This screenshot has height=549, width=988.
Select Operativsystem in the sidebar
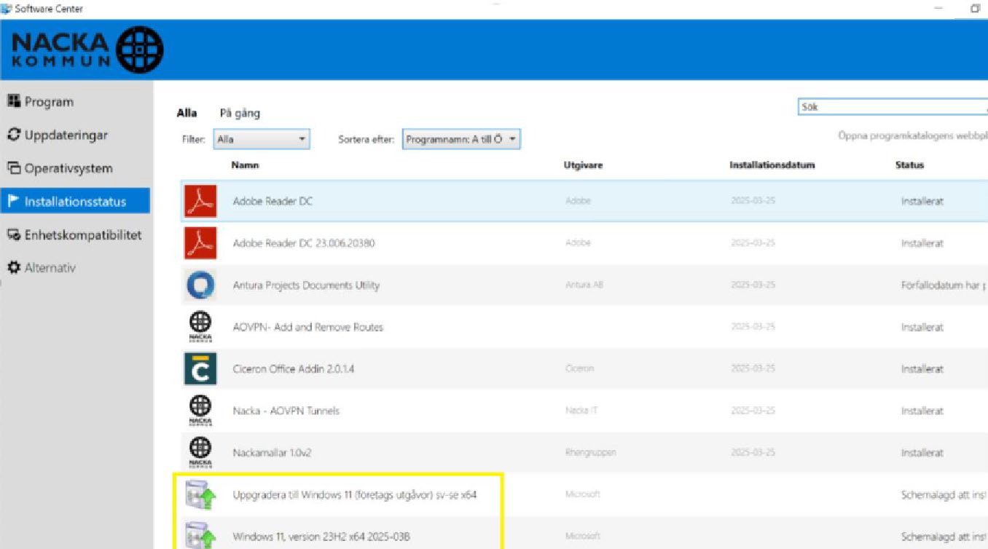(x=68, y=168)
